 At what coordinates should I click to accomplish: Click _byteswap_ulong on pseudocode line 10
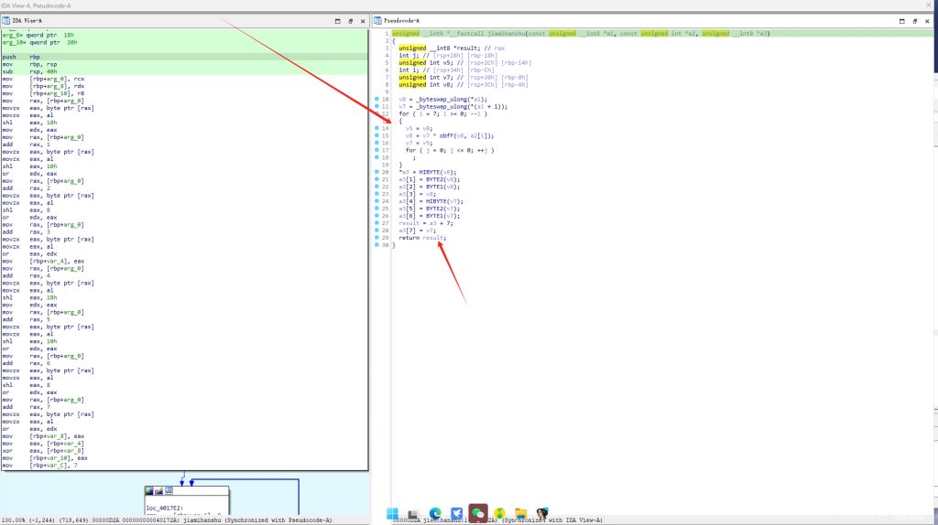(x=442, y=99)
